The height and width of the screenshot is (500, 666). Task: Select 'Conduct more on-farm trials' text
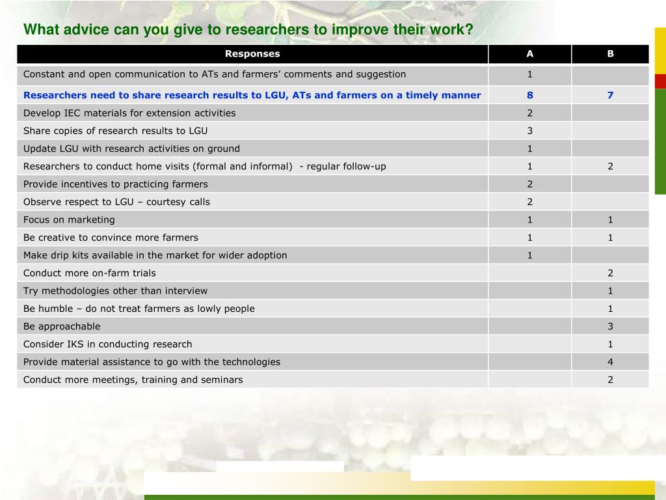[x=90, y=273]
